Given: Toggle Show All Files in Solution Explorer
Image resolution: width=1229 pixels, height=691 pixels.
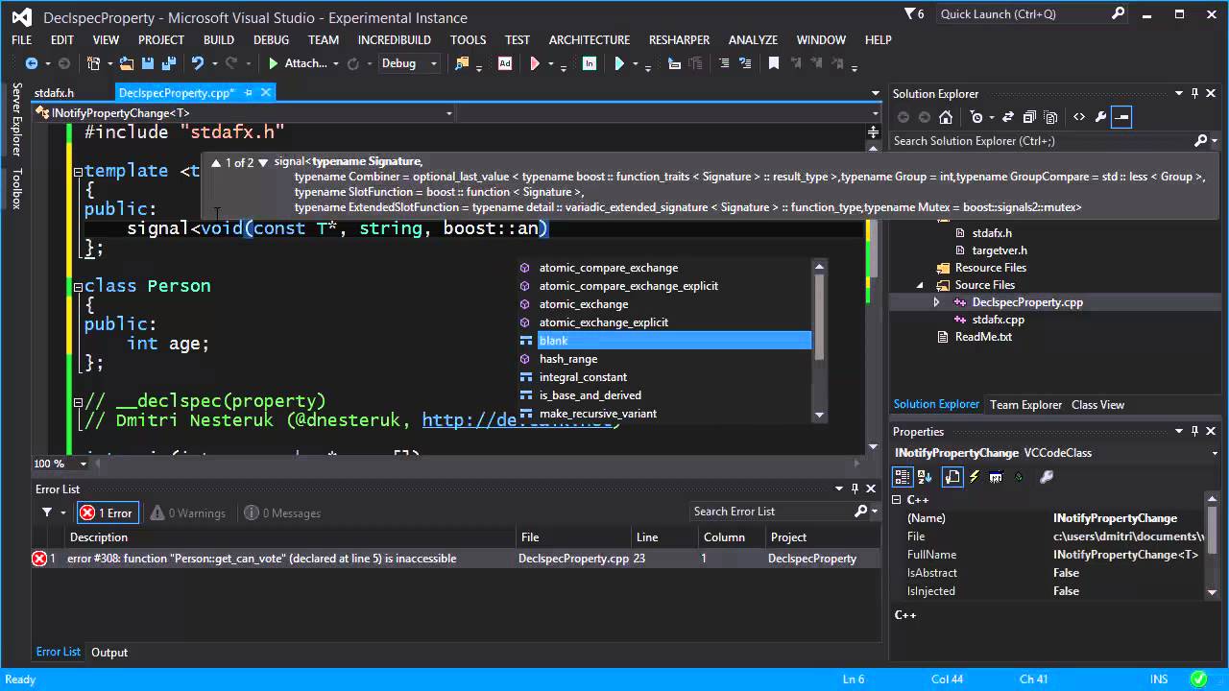Looking at the screenshot, I should tap(1051, 117).
